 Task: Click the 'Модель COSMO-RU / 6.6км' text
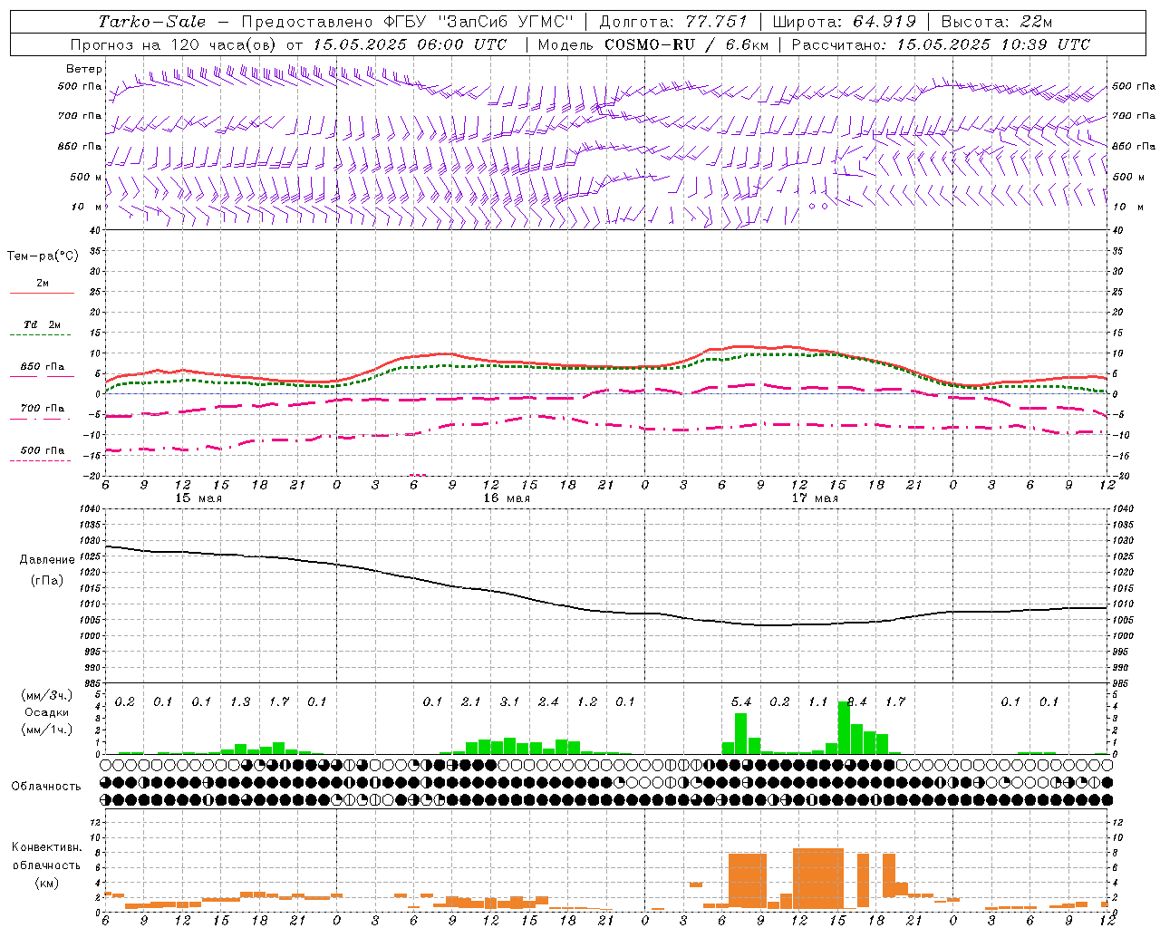pos(652,44)
